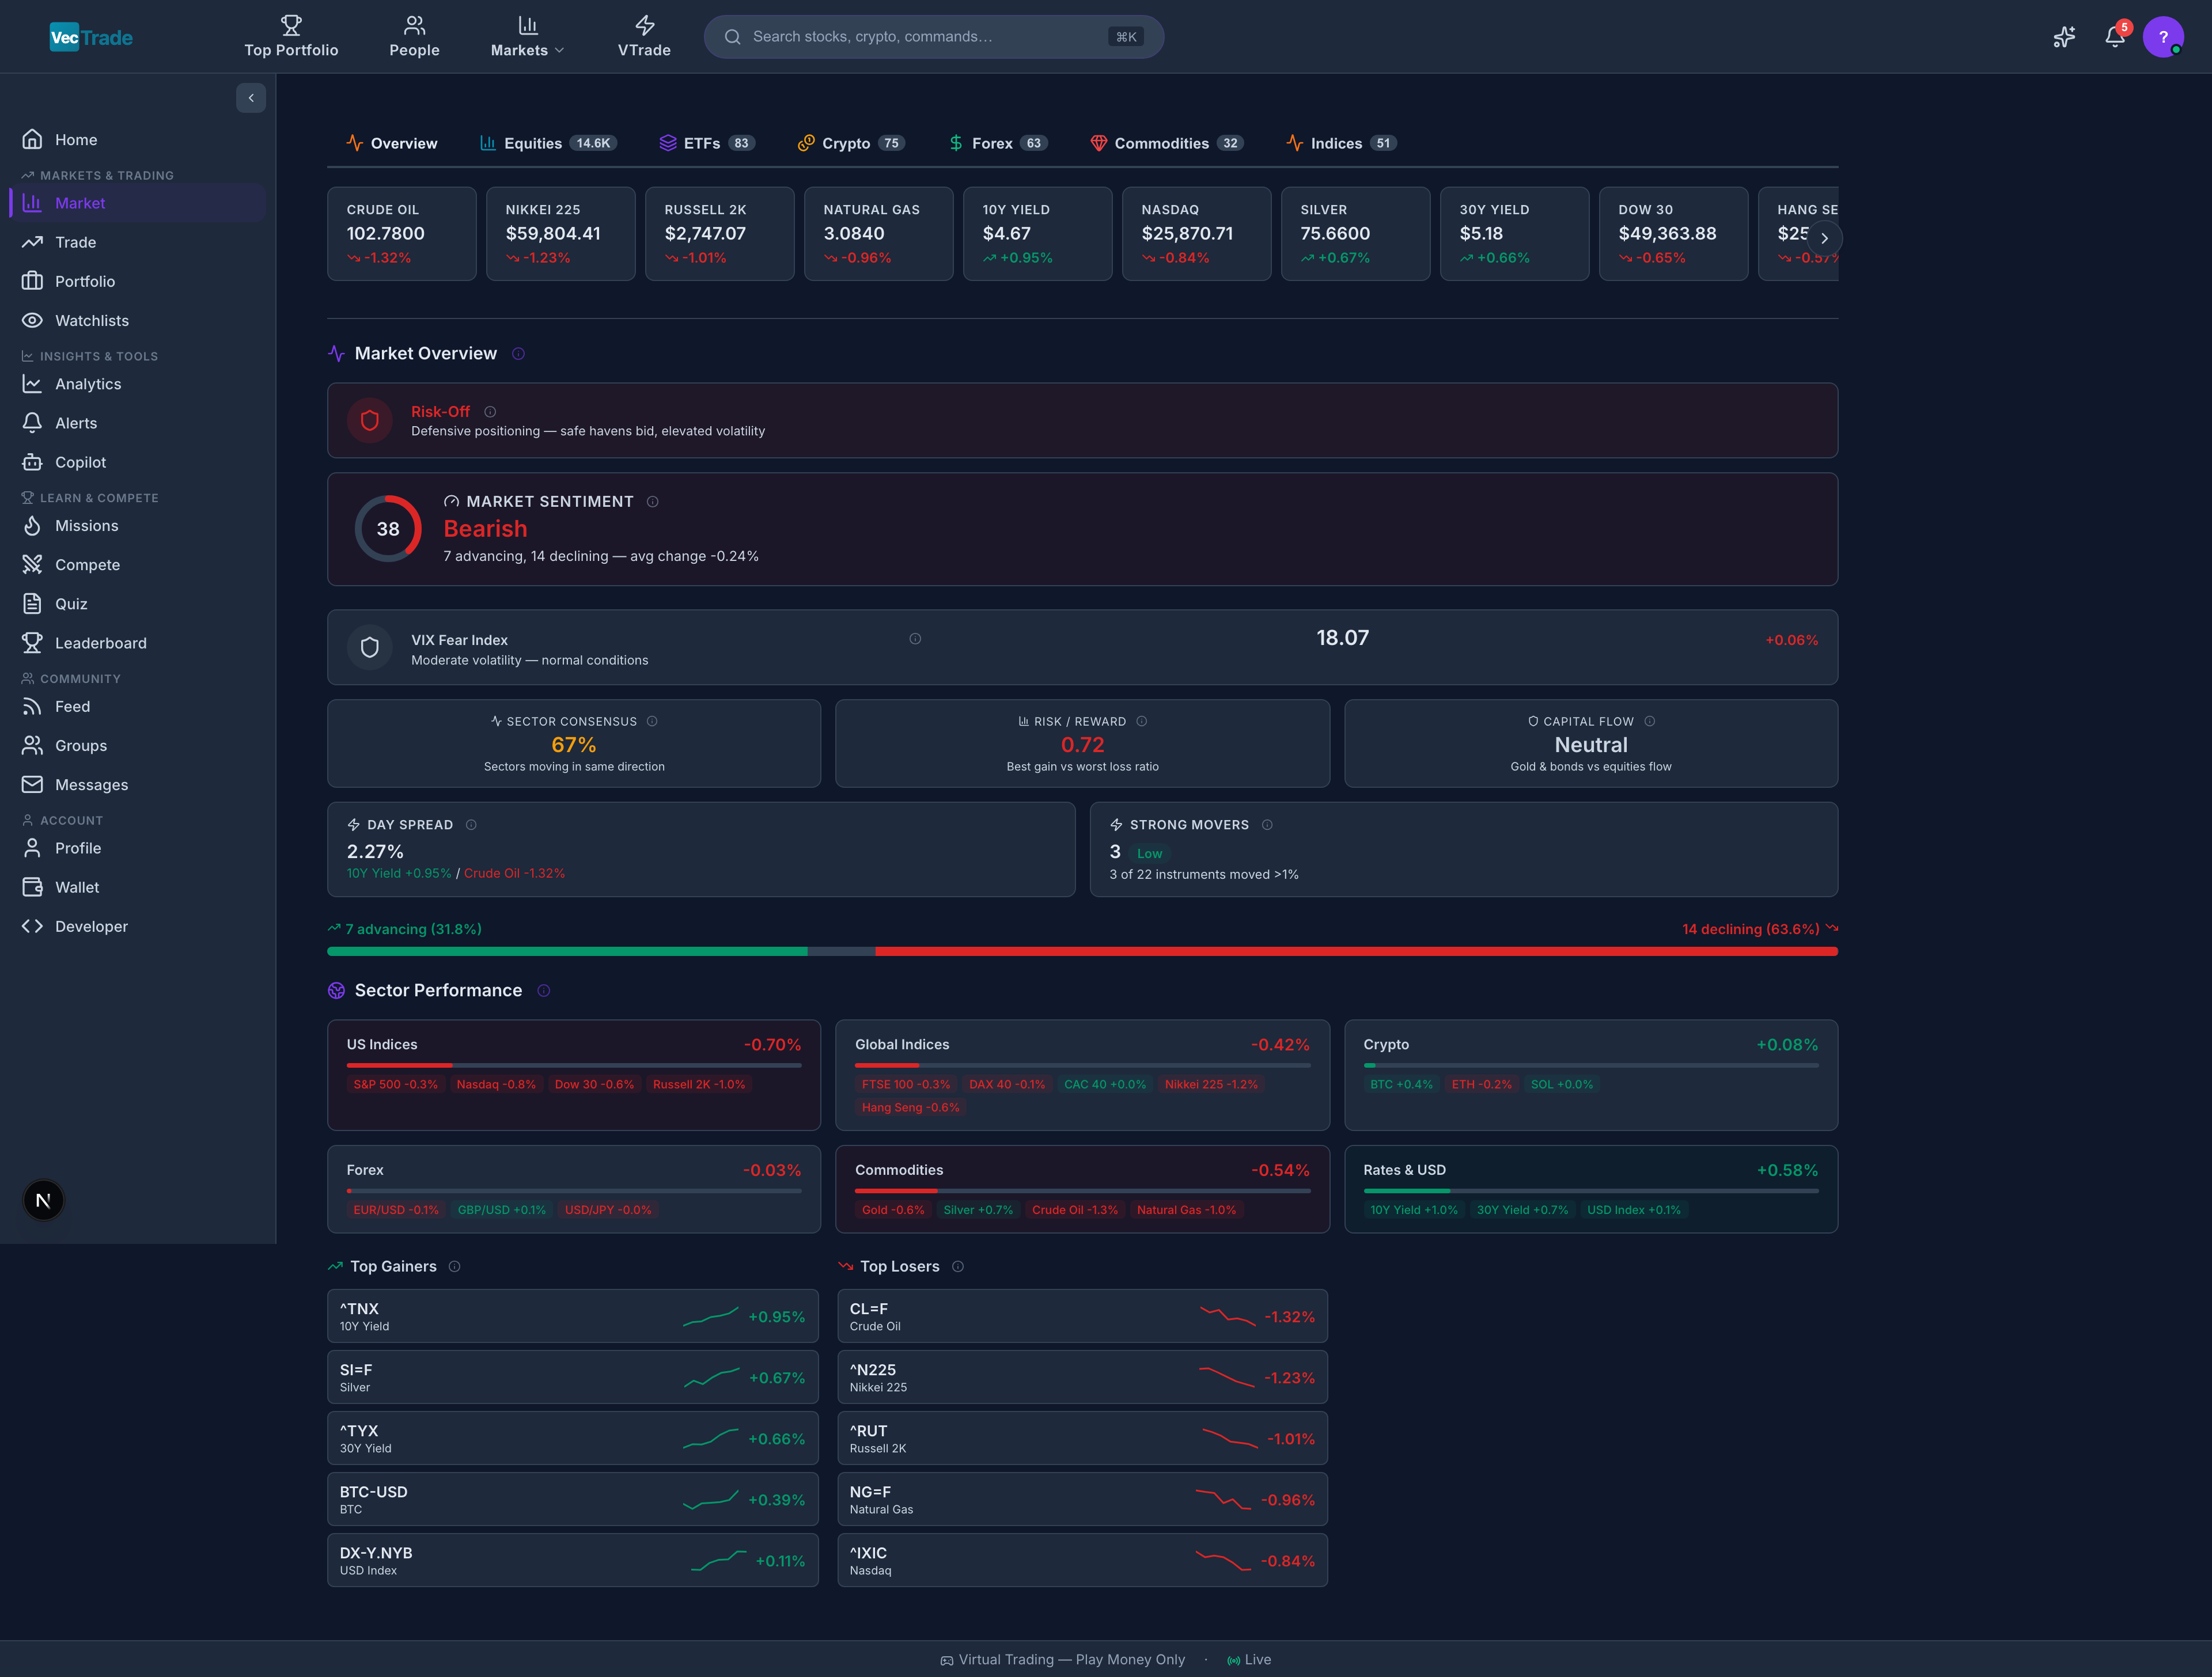2212x1677 pixels.
Task: Open BTC-USD top gainer row
Action: tap(573, 1499)
